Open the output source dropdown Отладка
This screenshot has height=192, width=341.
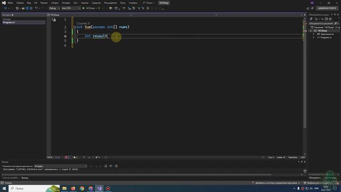[60, 166]
